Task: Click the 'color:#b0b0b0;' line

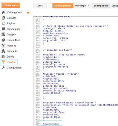Action: pos(52,93)
